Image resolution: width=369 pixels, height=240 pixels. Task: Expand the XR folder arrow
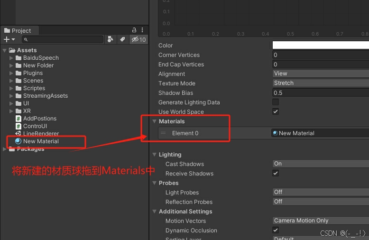pyautogui.click(x=11, y=111)
